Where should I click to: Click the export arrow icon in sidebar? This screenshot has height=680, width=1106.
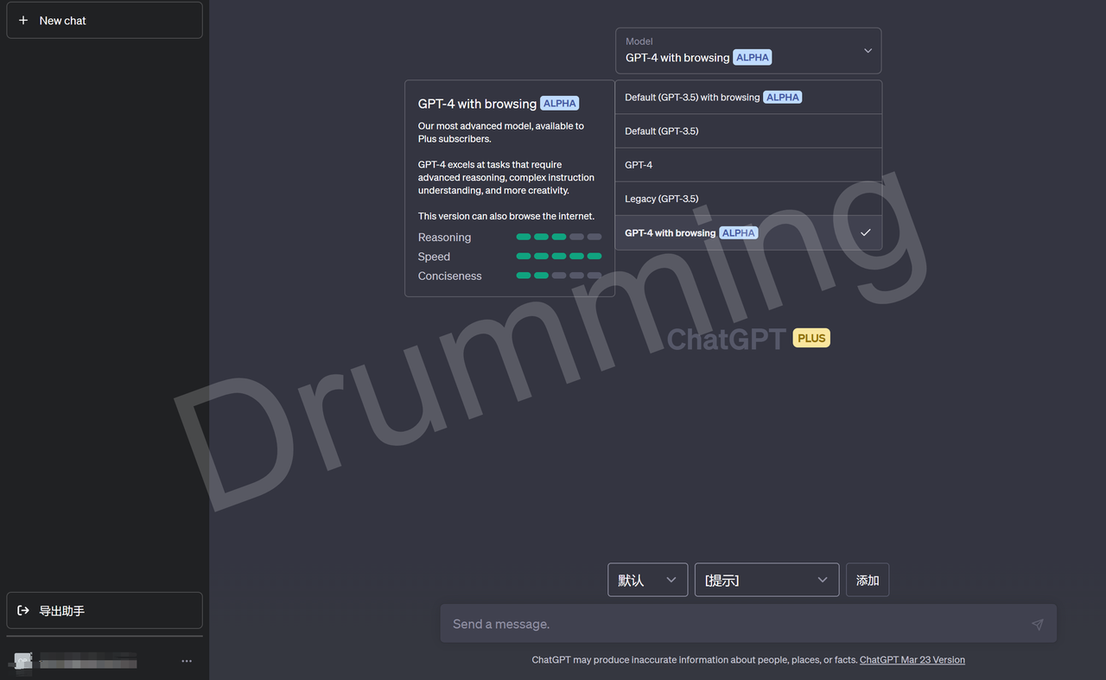pos(23,611)
